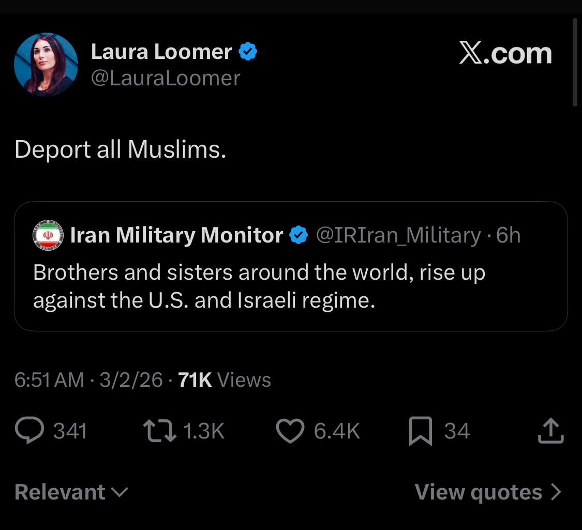The width and height of the screenshot is (582, 530).
Task: Tap the Iran Military Monitor account name
Action: click(176, 235)
